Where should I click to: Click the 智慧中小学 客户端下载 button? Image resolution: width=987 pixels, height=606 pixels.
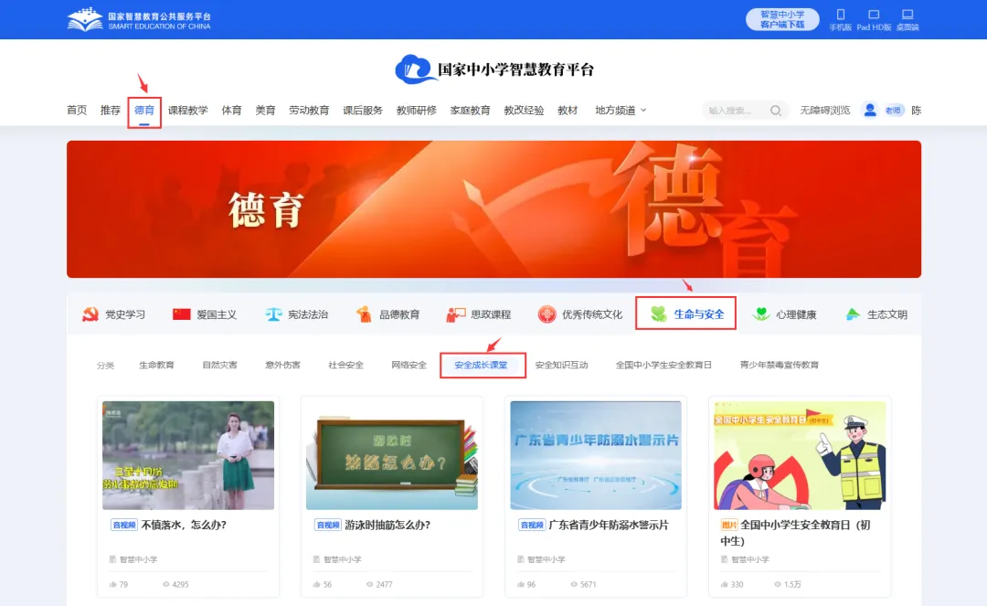pyautogui.click(x=782, y=19)
